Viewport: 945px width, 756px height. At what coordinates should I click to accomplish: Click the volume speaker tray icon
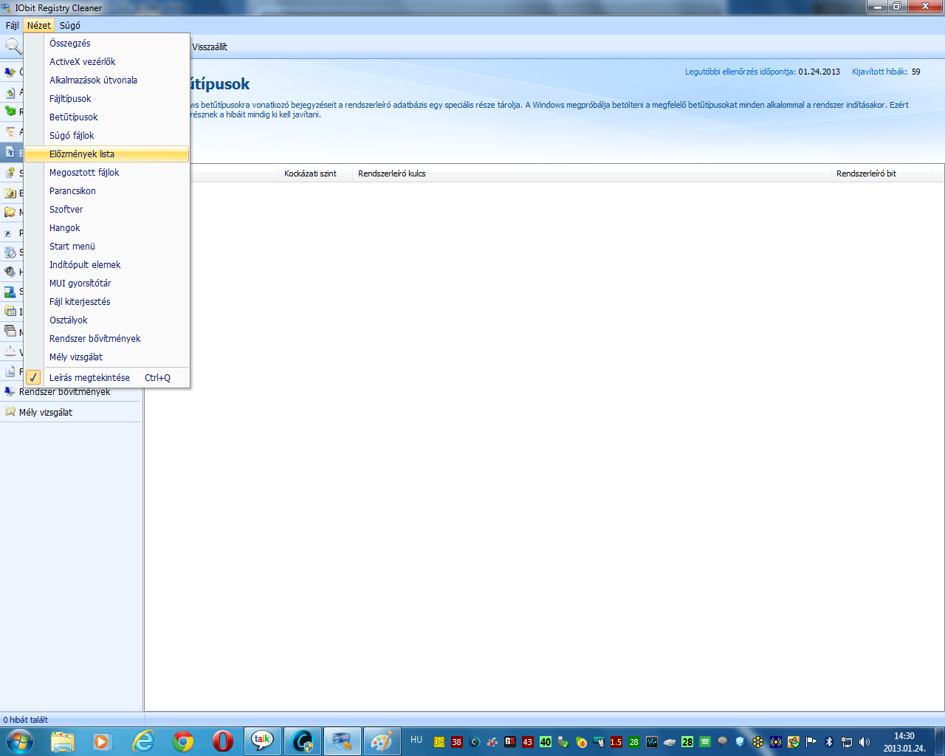coord(865,742)
